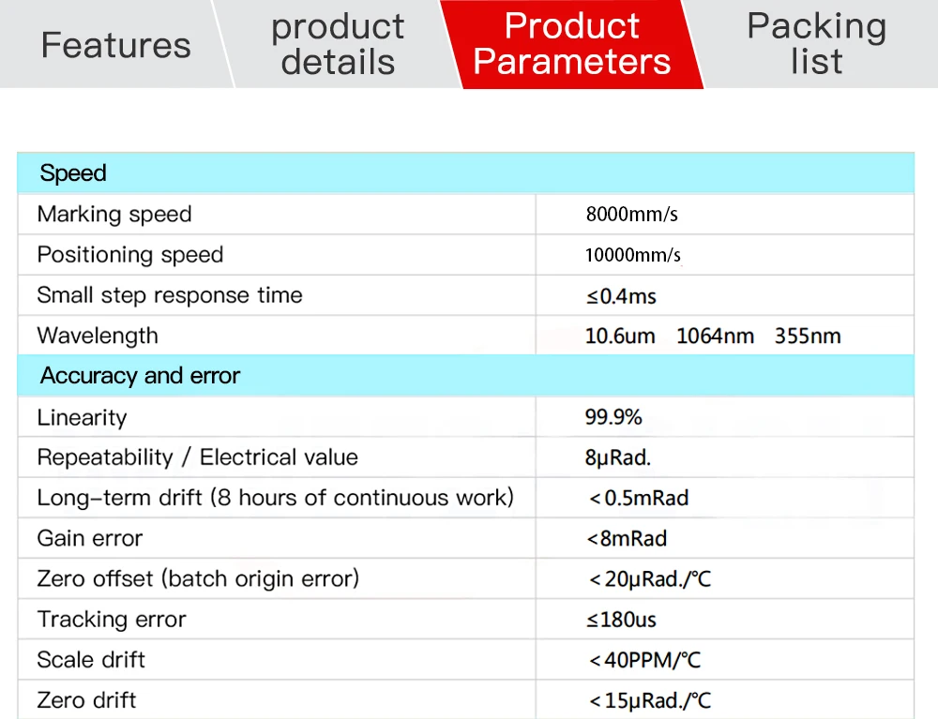Select Small step response time row
Screen dimensions: 938x719
click(465, 295)
